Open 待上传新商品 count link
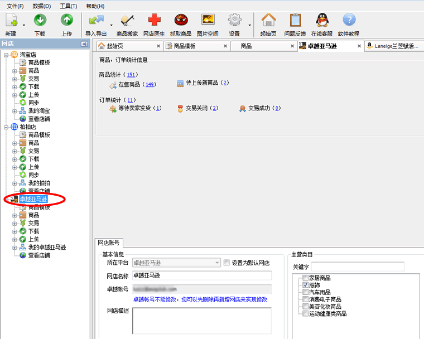The image size is (424, 339). (225, 83)
